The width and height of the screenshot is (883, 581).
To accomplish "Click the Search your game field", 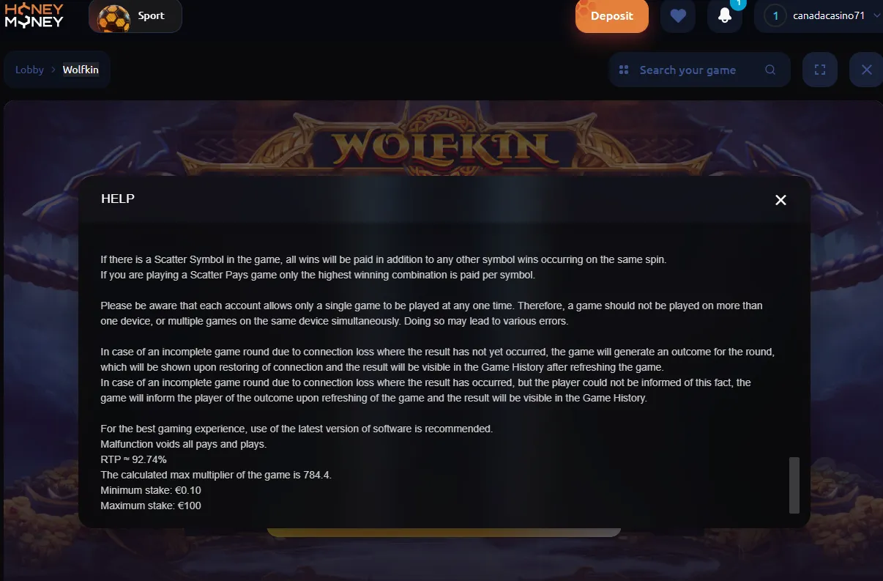I will pos(700,70).
